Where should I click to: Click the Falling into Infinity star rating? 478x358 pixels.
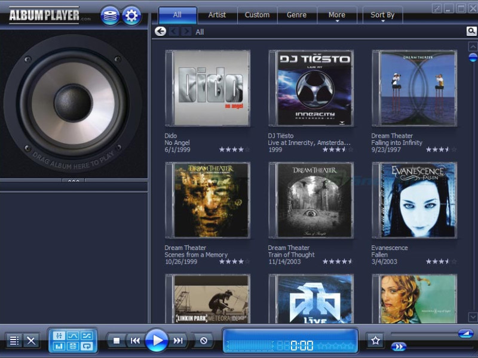441,150
